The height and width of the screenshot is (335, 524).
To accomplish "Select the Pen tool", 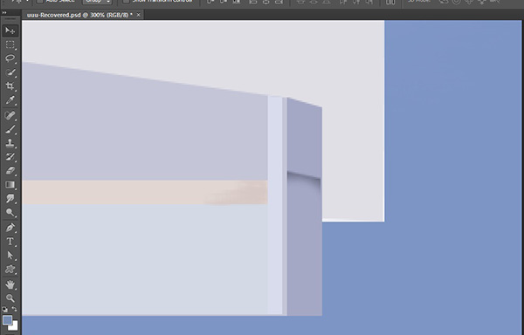I will pos(10,228).
